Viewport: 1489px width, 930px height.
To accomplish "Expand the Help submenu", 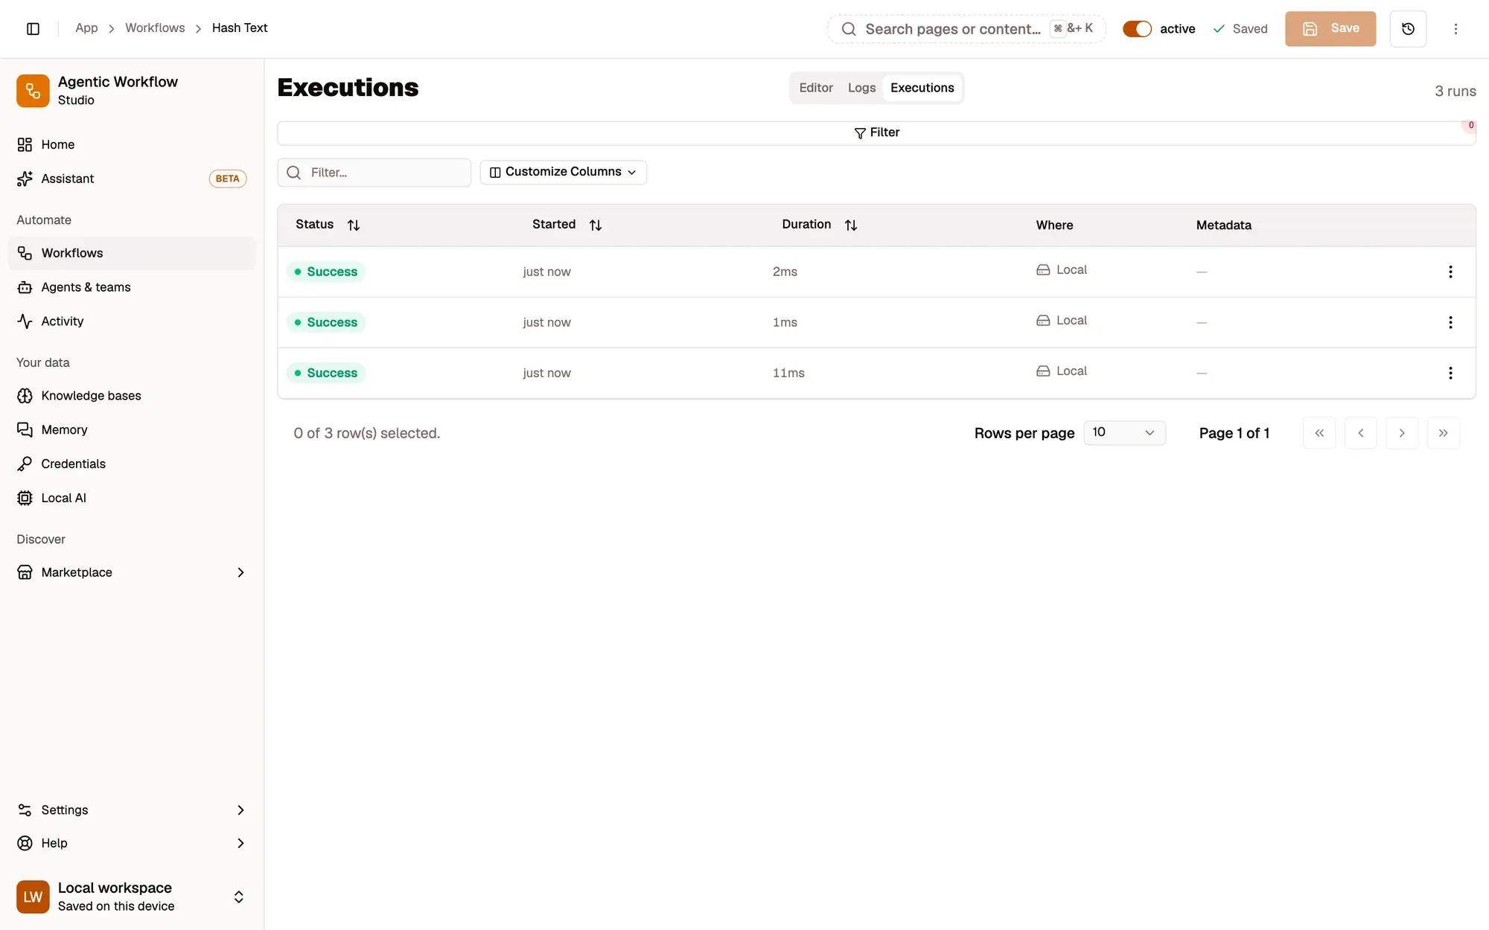I will click(x=240, y=843).
